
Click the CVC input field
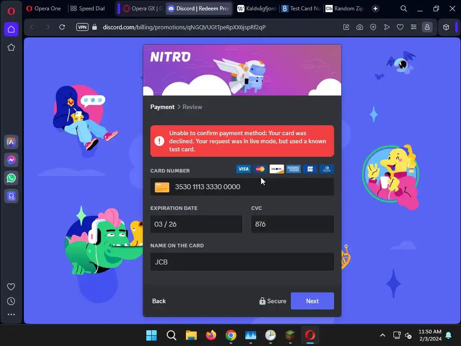point(293,224)
